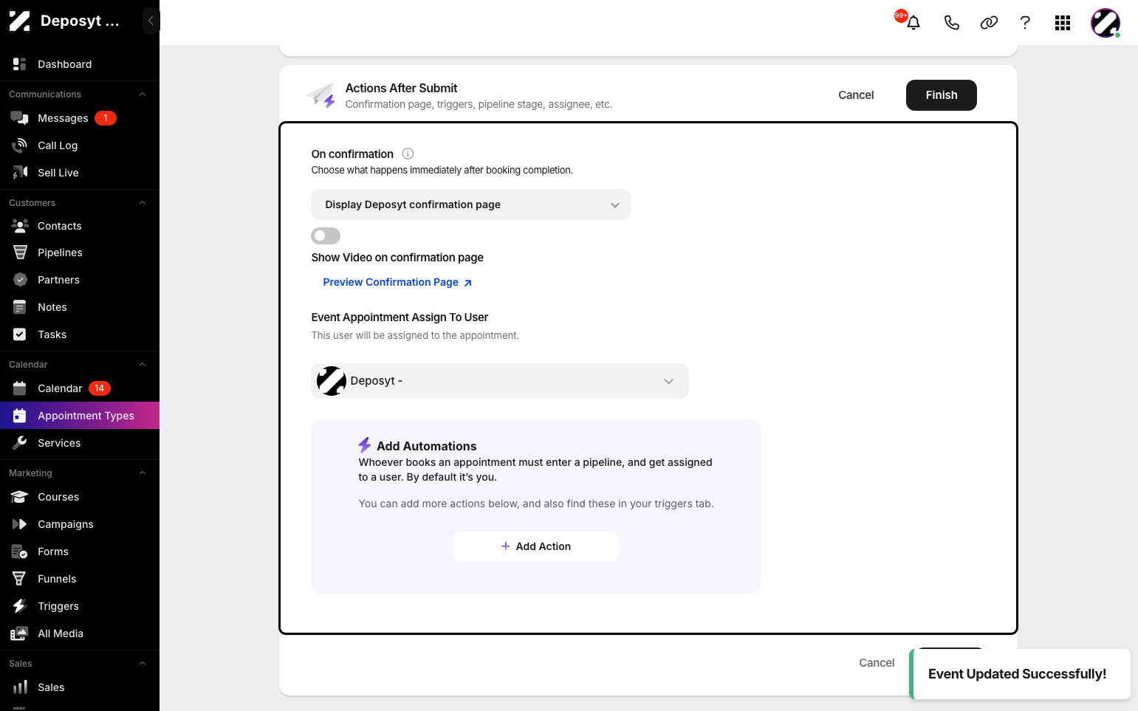The image size is (1138, 711).
Task: Click the Notes icon in sidebar
Action: coord(20,307)
